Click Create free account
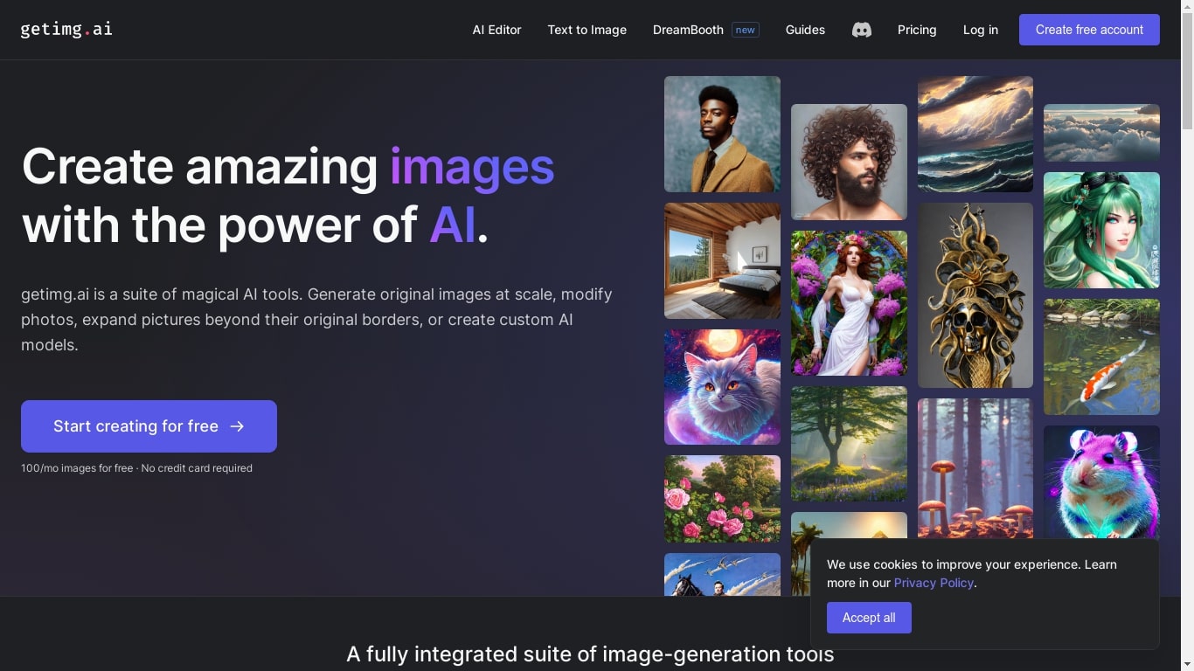The image size is (1194, 671). click(1088, 30)
